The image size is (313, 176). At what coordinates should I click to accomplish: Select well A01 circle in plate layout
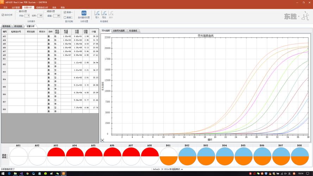coord(19,156)
